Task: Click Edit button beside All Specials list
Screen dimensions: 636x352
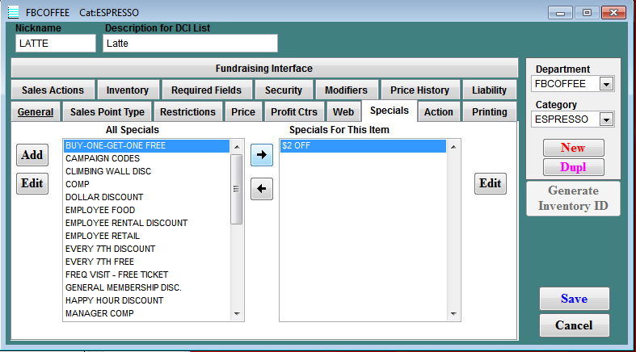Action: tap(32, 183)
